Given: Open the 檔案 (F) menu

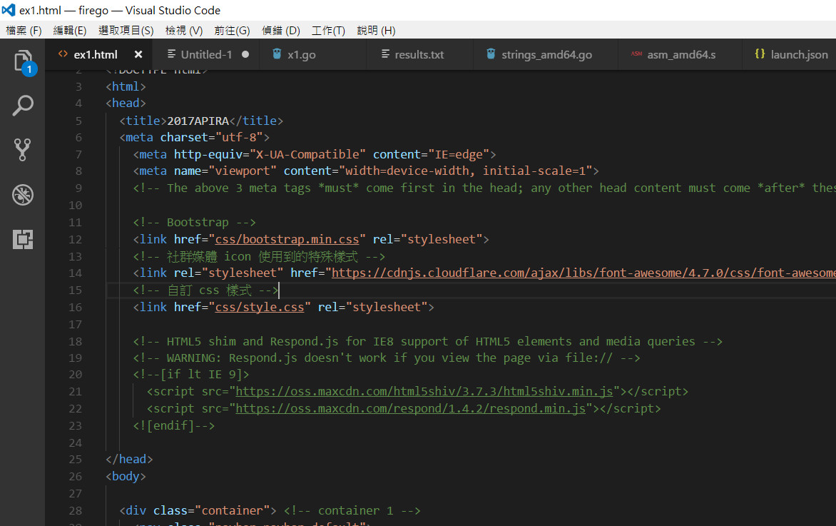Looking at the screenshot, I should pyautogui.click(x=24, y=31).
